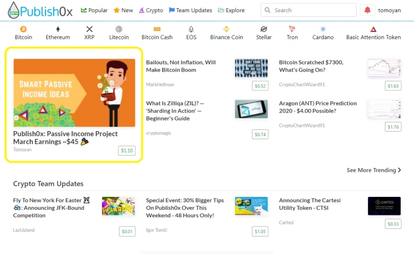Open the Popular menu item
The width and height of the screenshot is (414, 254).
pyautogui.click(x=94, y=10)
